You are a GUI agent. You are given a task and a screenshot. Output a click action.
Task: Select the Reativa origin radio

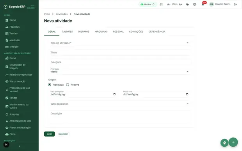pos(68,85)
